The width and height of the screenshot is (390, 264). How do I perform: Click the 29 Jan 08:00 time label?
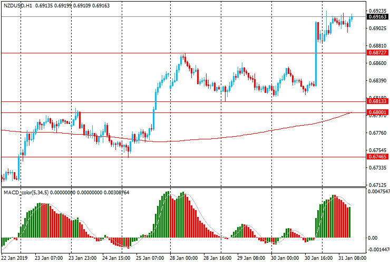(x=251, y=258)
